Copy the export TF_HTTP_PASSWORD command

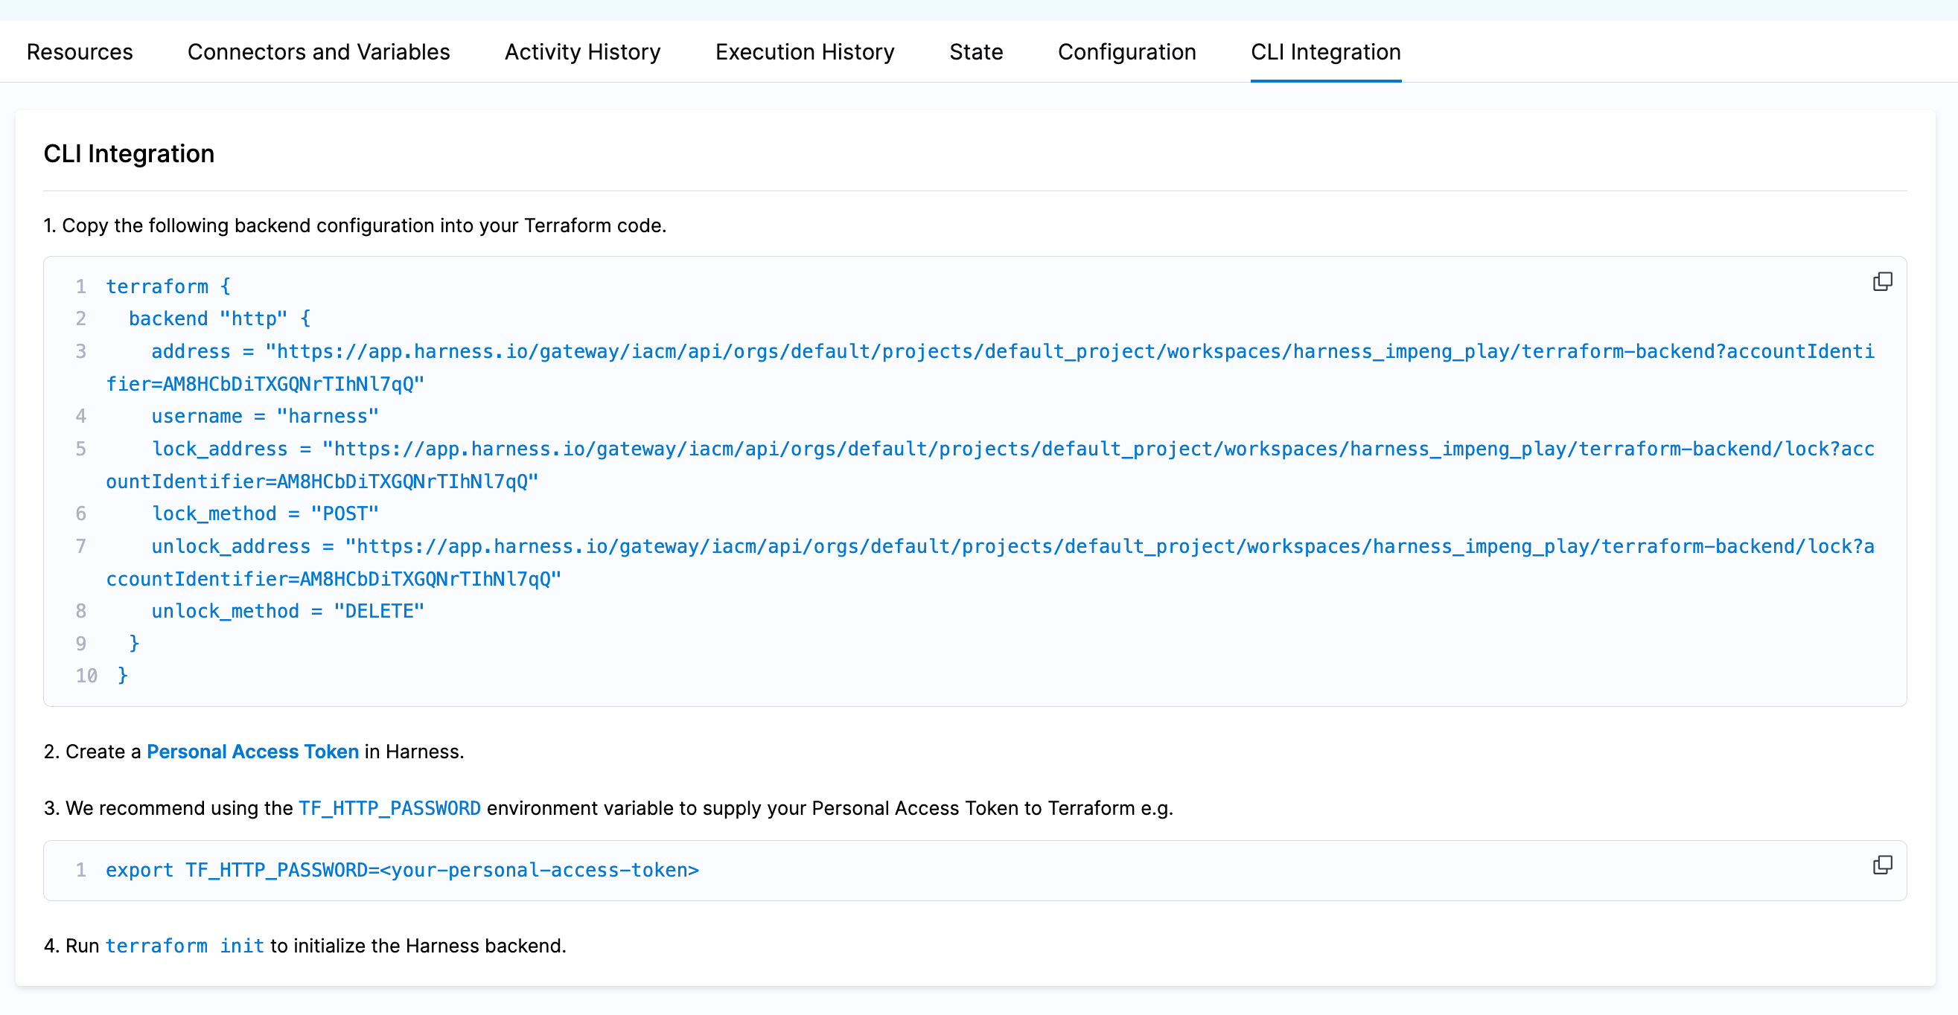click(1884, 865)
